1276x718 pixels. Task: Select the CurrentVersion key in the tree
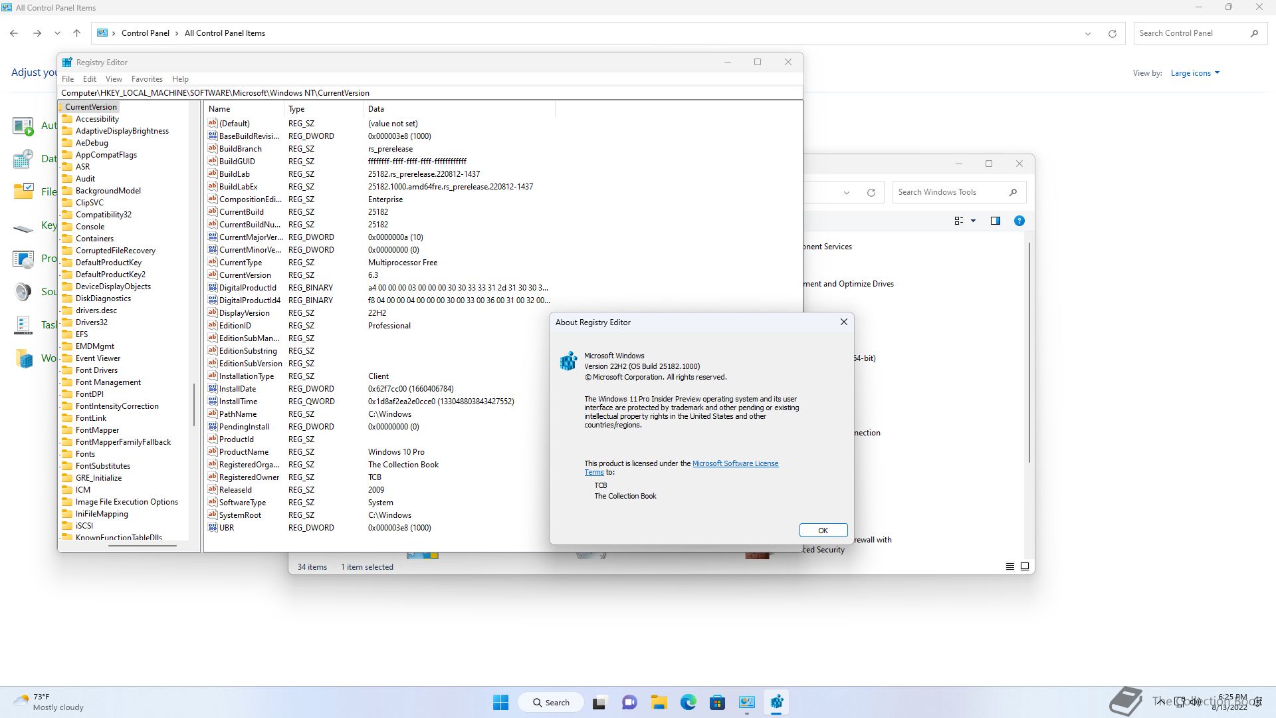[x=91, y=107]
